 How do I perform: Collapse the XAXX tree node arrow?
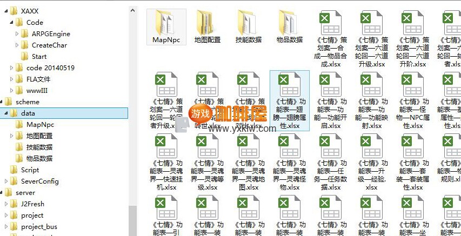click(x=6, y=11)
